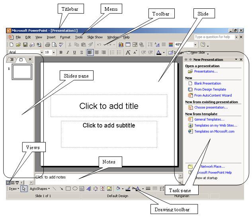
Task: Open the File menu
Action: pyautogui.click(x=18, y=37)
